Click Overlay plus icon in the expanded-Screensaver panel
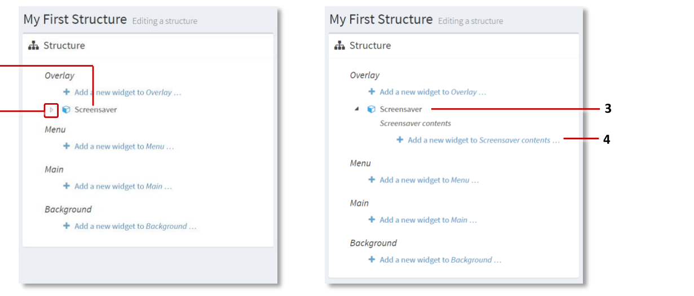 coord(372,91)
